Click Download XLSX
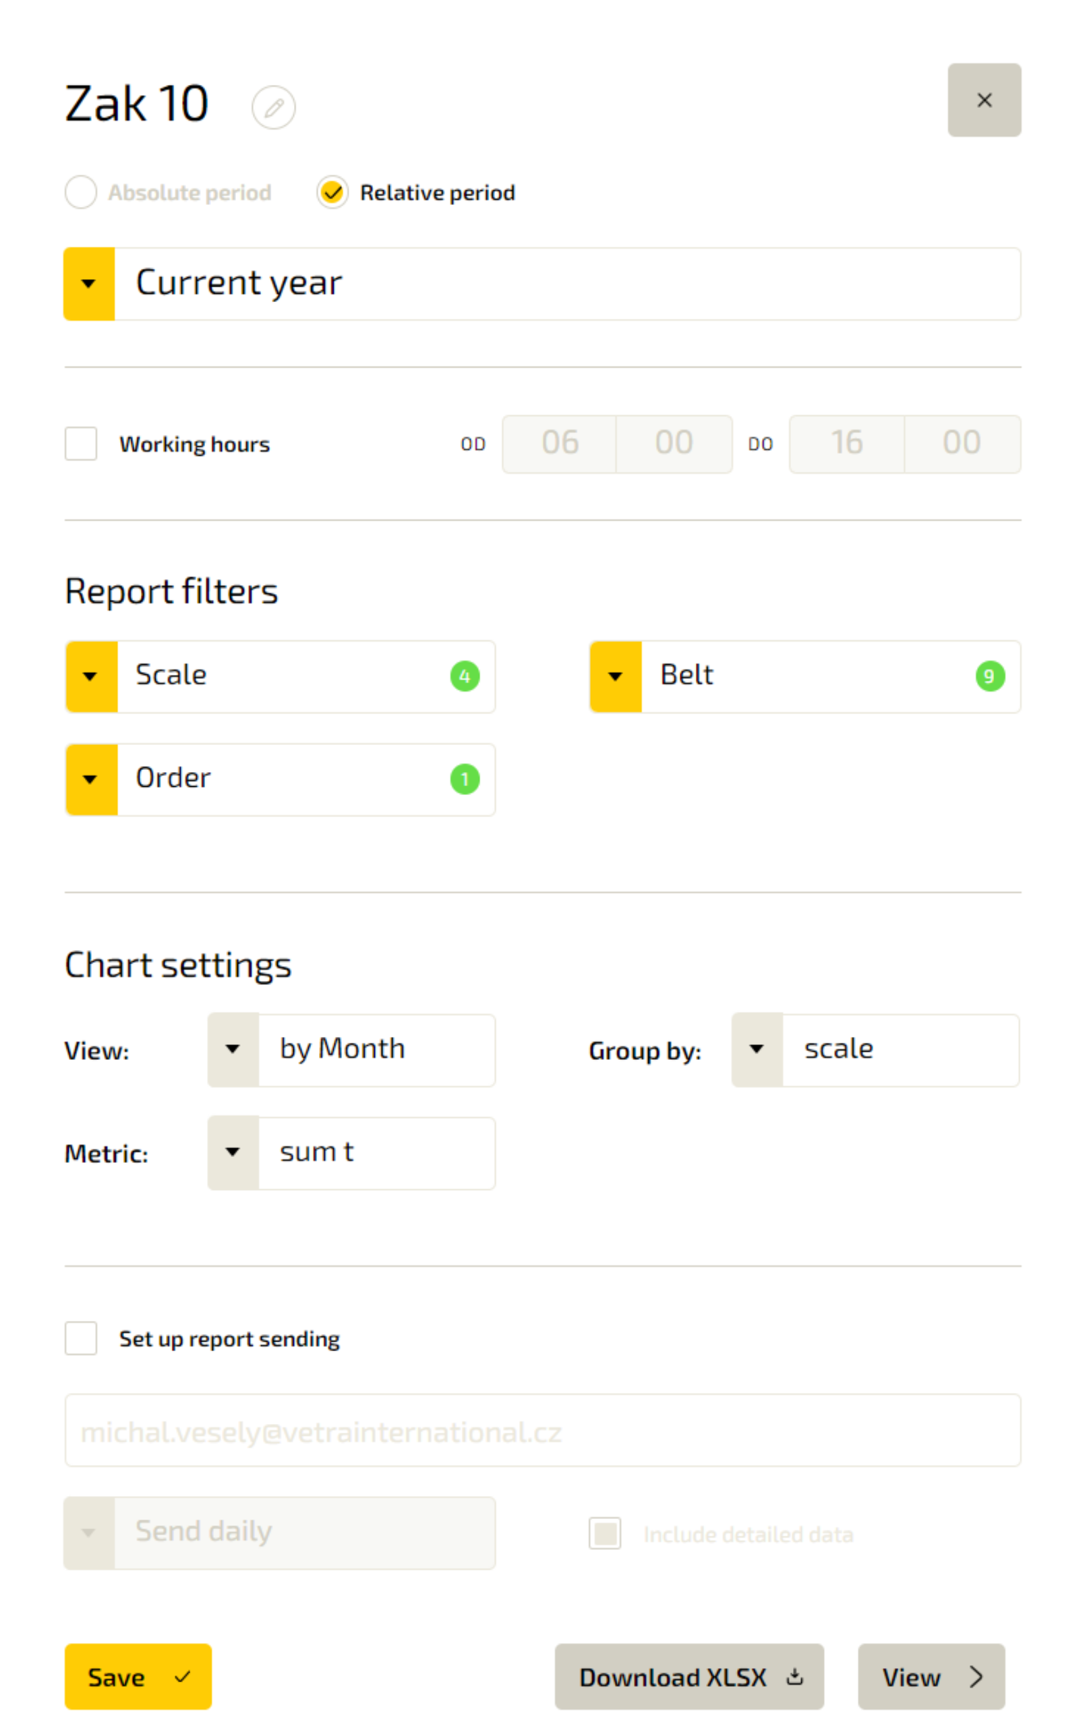 pos(689,1677)
